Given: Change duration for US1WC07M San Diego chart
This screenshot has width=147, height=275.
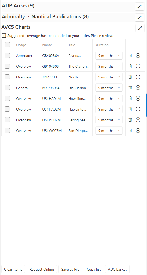Looking at the screenshot, I should [109, 130].
